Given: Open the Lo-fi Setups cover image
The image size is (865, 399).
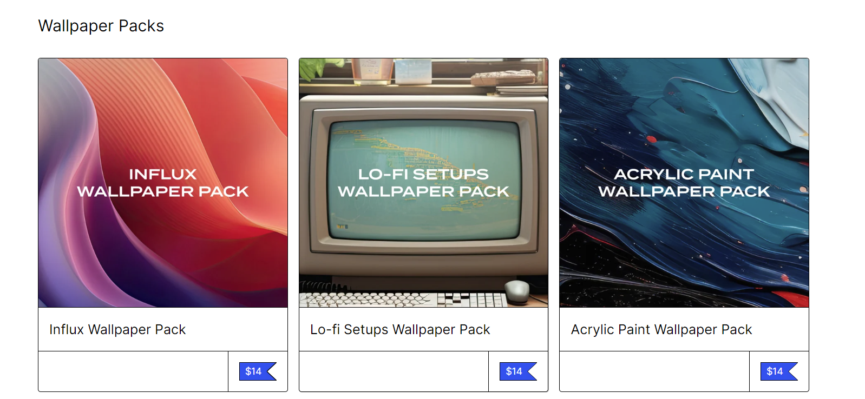Looking at the screenshot, I should click(x=423, y=183).
